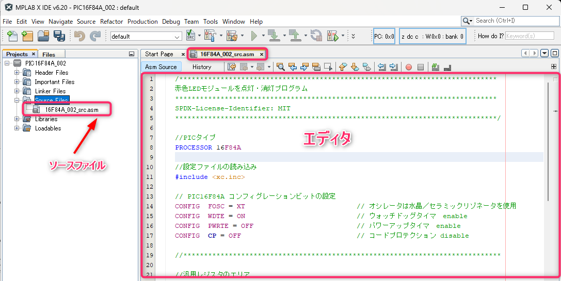Viewport: 561px width, 281px height.
Task: Click the Stop Macro Recording square icon
Action: pos(421,67)
